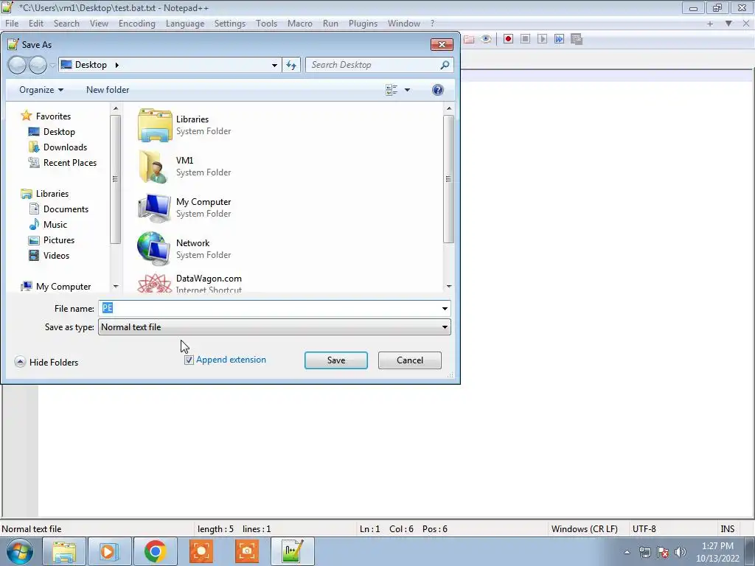This screenshot has height=566, width=755.
Task: Collapse the dialog with Hide Folders
Action: [46, 362]
